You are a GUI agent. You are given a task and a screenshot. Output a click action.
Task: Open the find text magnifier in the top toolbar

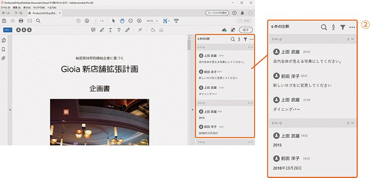pos(38,21)
